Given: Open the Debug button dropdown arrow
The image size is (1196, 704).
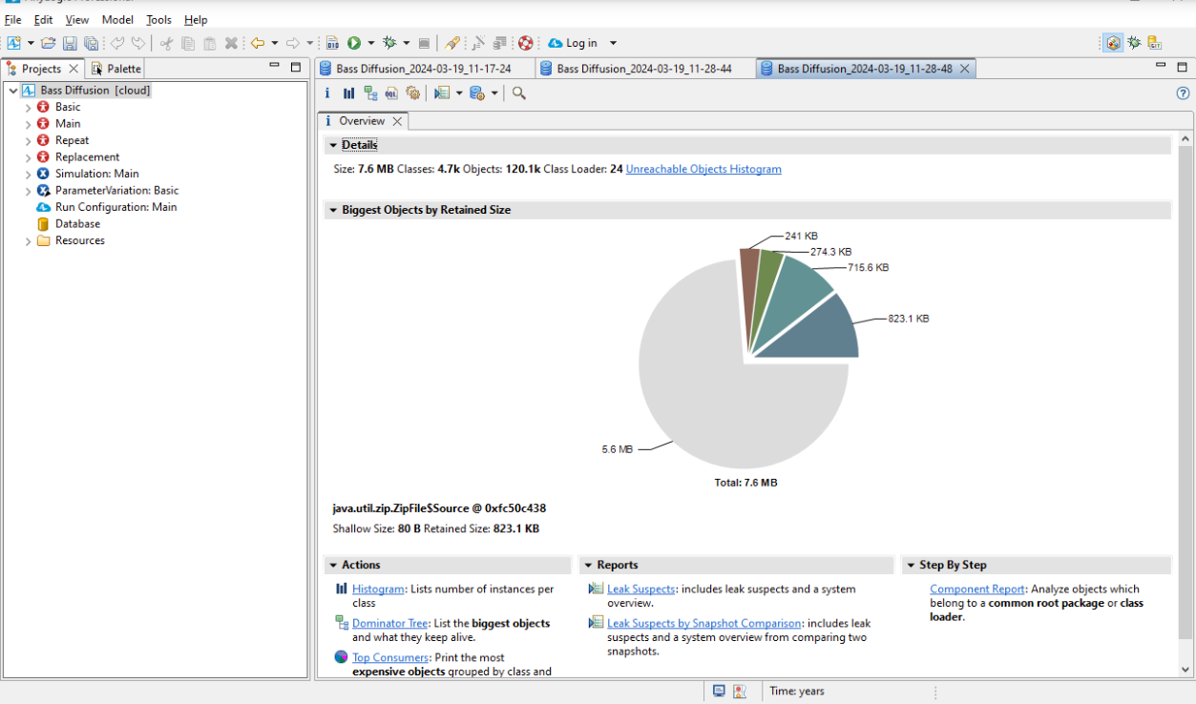Looking at the screenshot, I should point(406,43).
